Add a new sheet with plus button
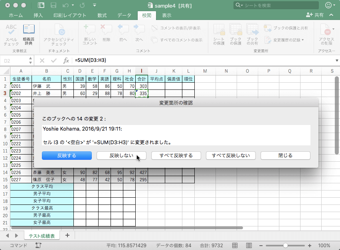Screen dimensions: 340x250 67,236
